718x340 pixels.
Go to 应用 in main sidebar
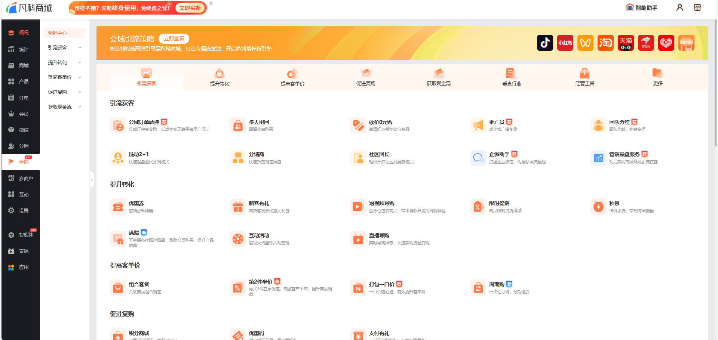[21, 267]
